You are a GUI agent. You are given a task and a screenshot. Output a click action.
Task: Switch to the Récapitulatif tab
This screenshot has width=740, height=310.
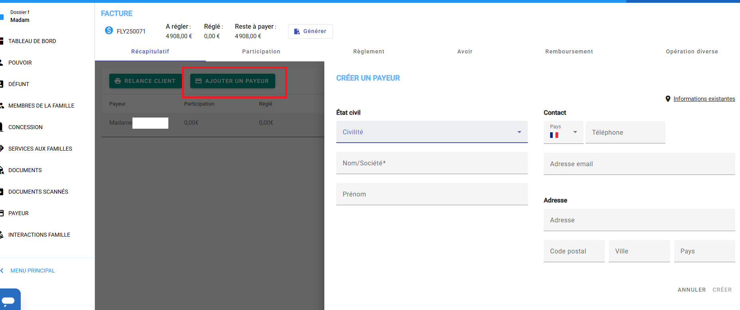click(x=150, y=51)
